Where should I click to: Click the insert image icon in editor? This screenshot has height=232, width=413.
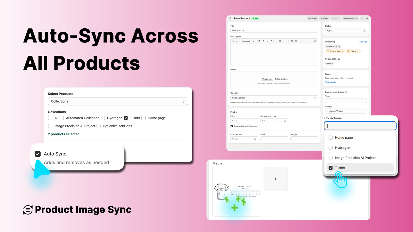click(x=292, y=41)
